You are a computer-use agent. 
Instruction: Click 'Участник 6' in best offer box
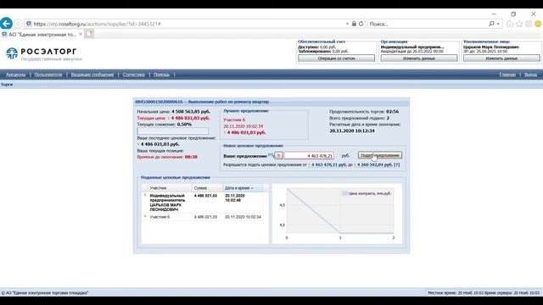pos(234,119)
